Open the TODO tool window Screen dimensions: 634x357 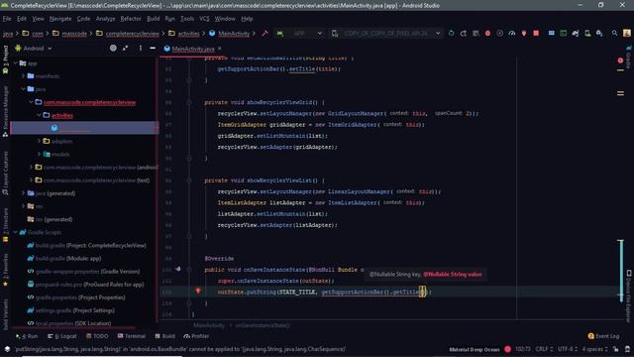(97, 336)
